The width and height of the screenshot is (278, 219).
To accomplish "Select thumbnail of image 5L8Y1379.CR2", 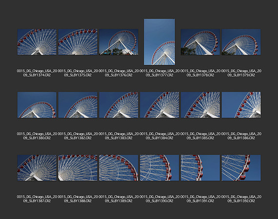I will 241,42.
